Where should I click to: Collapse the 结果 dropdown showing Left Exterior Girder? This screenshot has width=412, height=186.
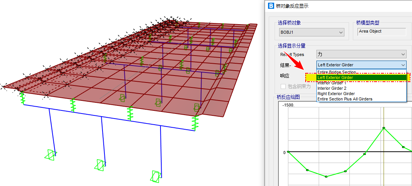click(x=361, y=65)
